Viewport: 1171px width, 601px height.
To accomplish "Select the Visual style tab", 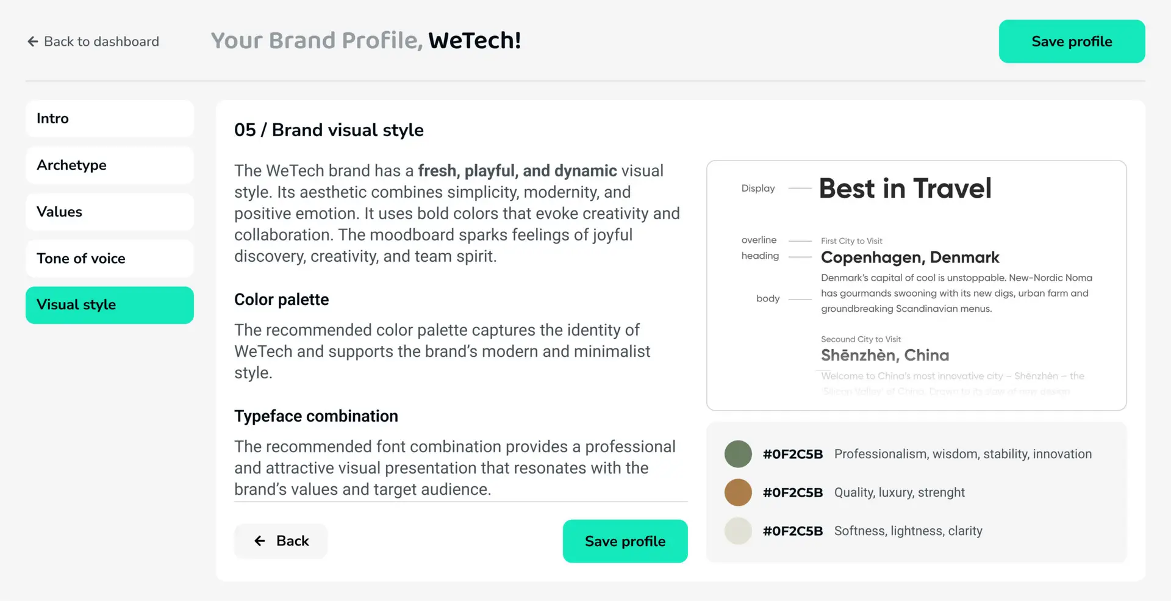I will (110, 305).
